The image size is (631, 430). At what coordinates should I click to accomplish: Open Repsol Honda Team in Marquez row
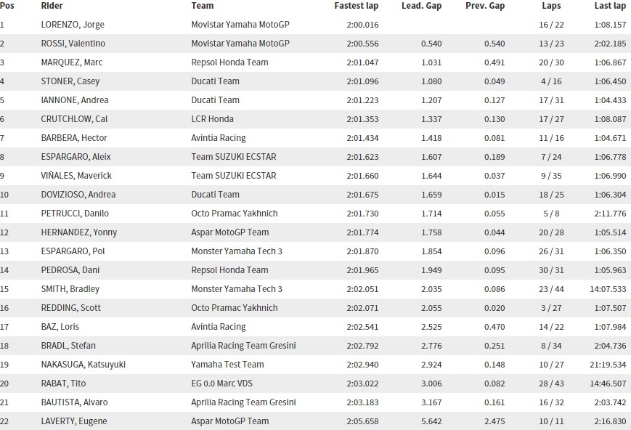pyautogui.click(x=229, y=62)
